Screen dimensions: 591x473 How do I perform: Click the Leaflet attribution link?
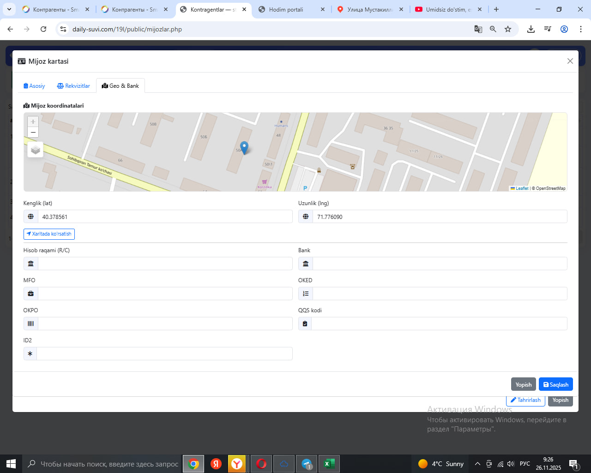coord(522,188)
